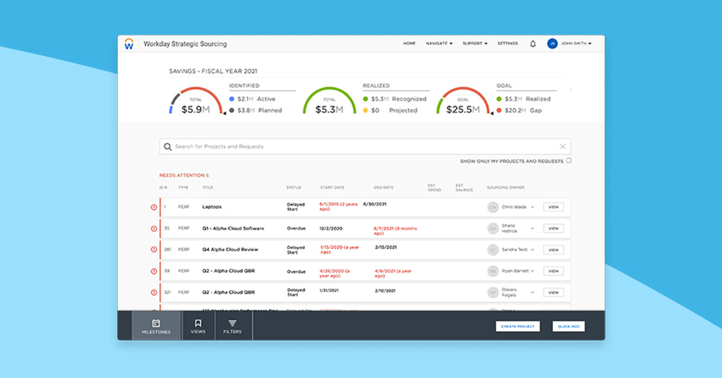722x378 pixels.
Task: Open the Home menu item
Action: 410,43
